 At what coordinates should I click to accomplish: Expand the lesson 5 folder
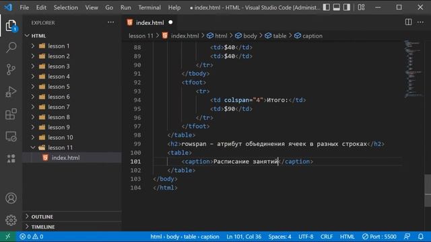[x=33, y=87]
